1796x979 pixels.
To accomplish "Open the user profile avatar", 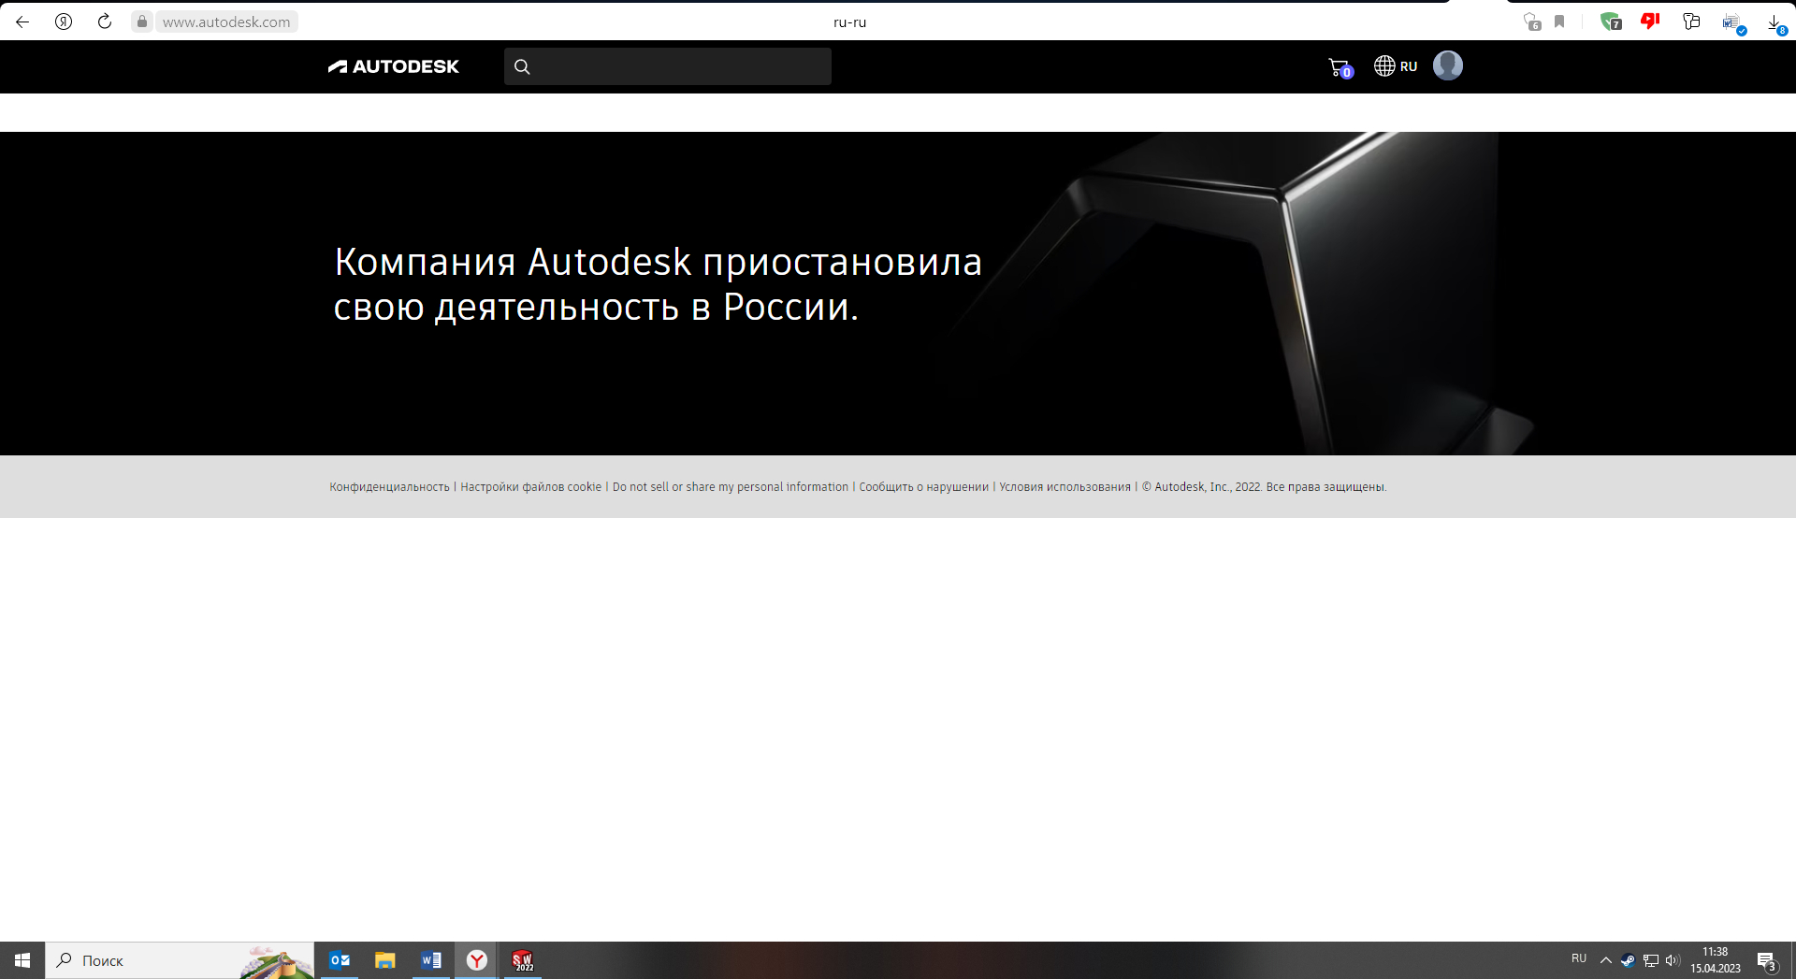I will pos(1448,65).
